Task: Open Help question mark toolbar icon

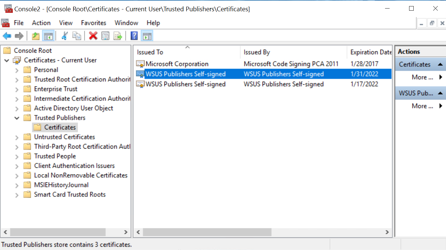Action: pyautogui.click(x=134, y=36)
